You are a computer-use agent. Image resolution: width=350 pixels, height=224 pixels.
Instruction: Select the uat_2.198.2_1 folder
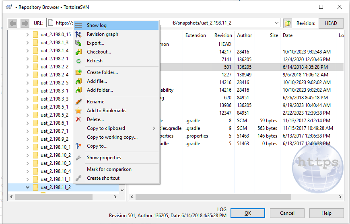coord(54,59)
